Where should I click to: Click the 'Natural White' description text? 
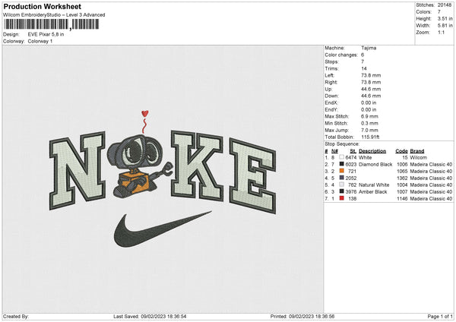[x=374, y=185]
